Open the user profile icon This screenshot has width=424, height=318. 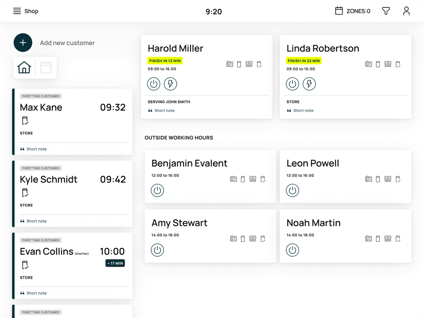406,11
